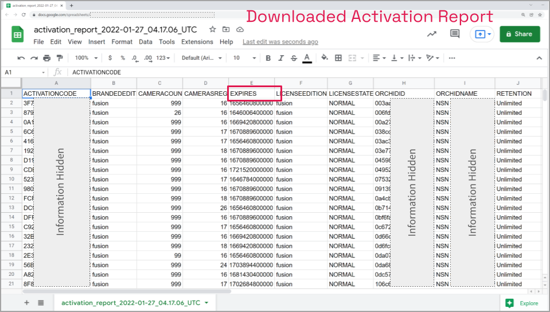Toggle italic formatting

pyautogui.click(x=281, y=58)
